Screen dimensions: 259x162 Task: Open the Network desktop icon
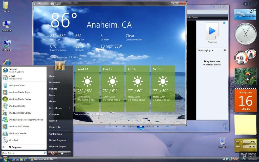point(7,45)
